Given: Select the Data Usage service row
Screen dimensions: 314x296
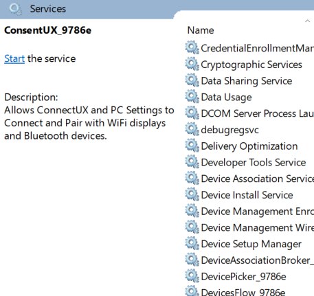Looking at the screenshot, I should coord(249,97).
